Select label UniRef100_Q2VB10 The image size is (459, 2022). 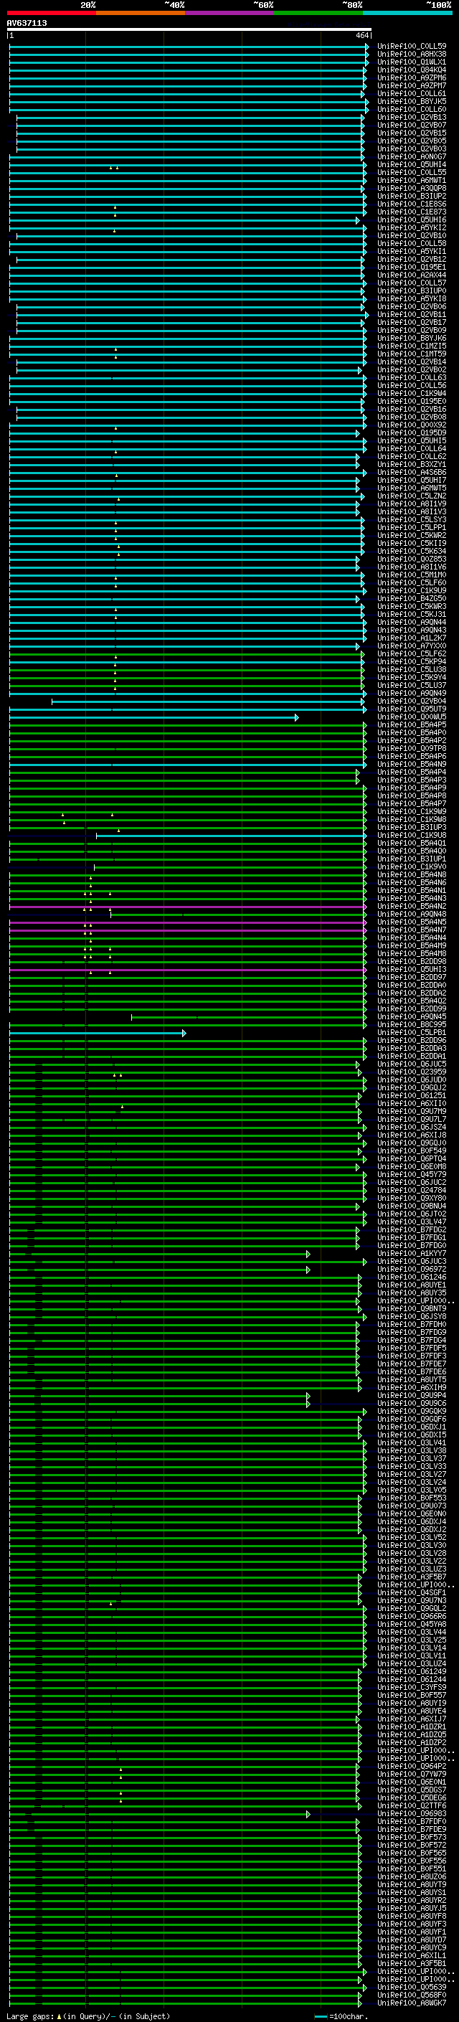(x=412, y=235)
